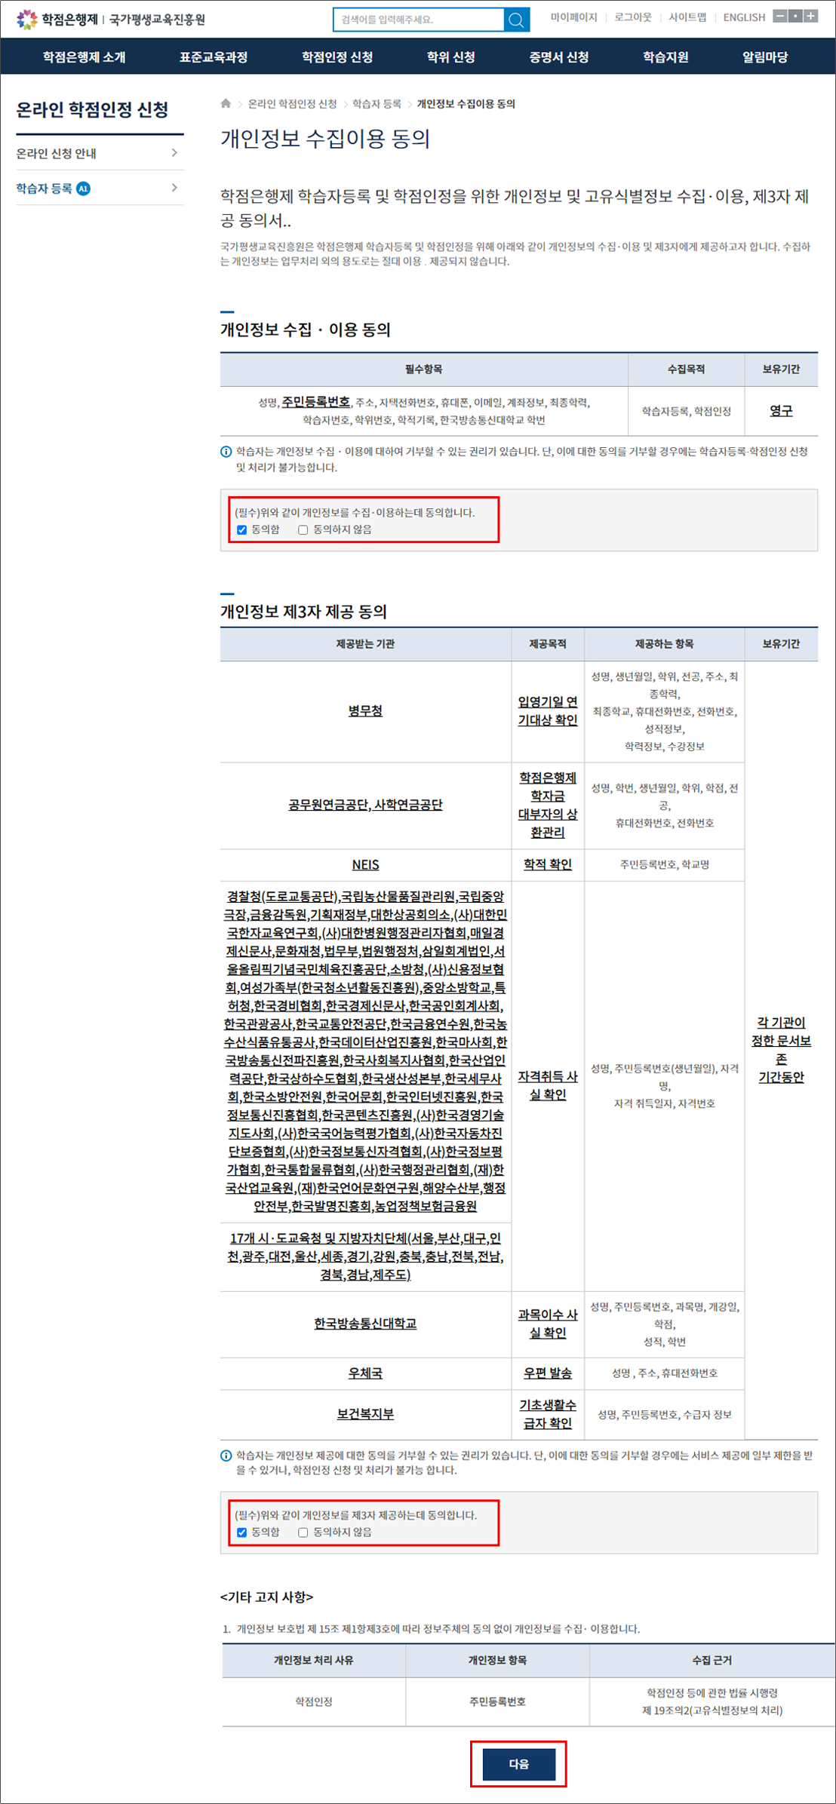This screenshot has width=836, height=1804.
Task: Click the 로그아웃 link
Action: [632, 17]
